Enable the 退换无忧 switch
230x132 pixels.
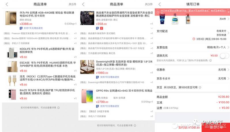(x=224, y=56)
